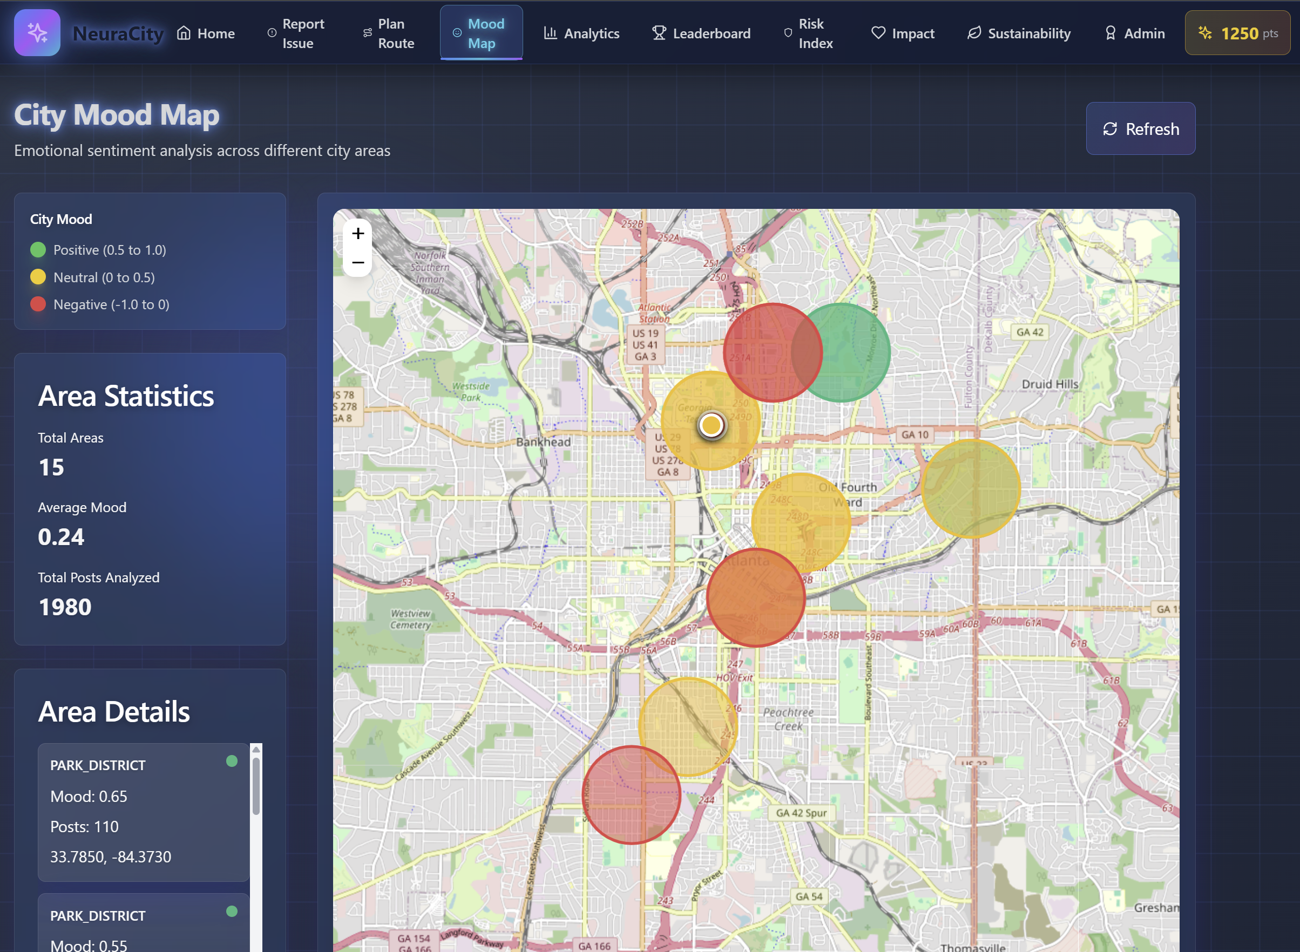Click the Home house icon
The width and height of the screenshot is (1300, 952).
point(184,33)
